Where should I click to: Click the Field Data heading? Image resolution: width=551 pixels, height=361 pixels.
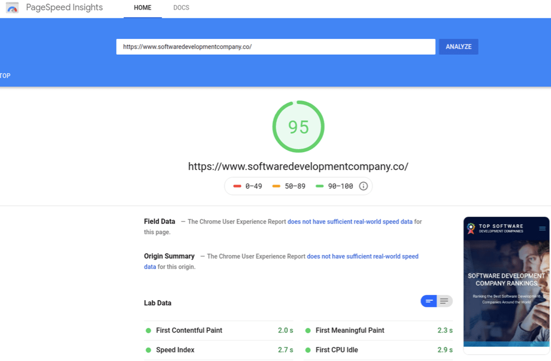(160, 222)
